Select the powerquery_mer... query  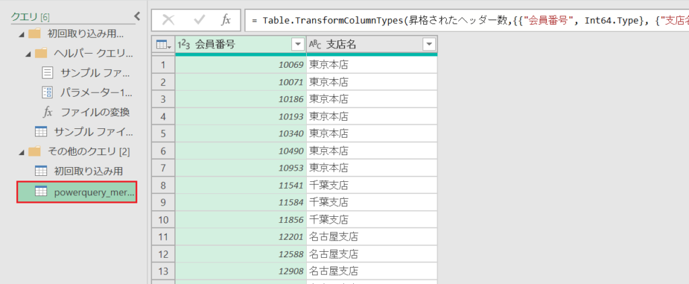77,192
